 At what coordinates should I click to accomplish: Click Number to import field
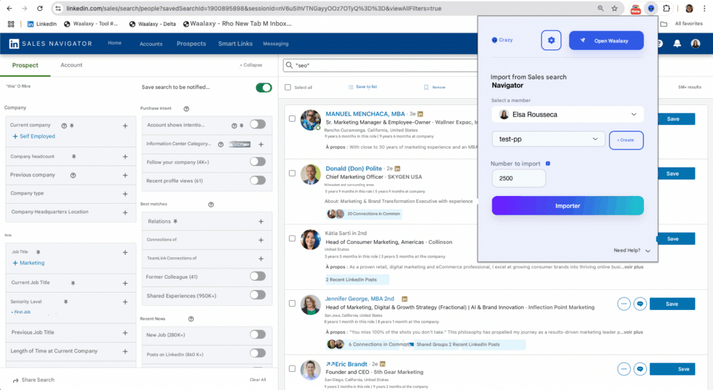click(x=518, y=179)
